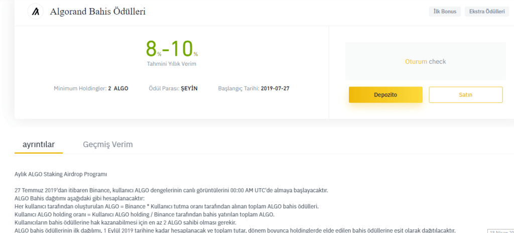Open the İlk Bonus tag
The width and height of the screenshot is (514, 233).
[x=445, y=12]
